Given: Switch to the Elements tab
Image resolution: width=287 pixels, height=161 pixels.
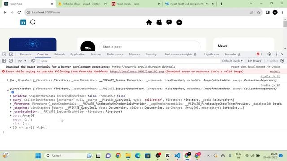Looking at the screenshot, I should coord(26,55).
